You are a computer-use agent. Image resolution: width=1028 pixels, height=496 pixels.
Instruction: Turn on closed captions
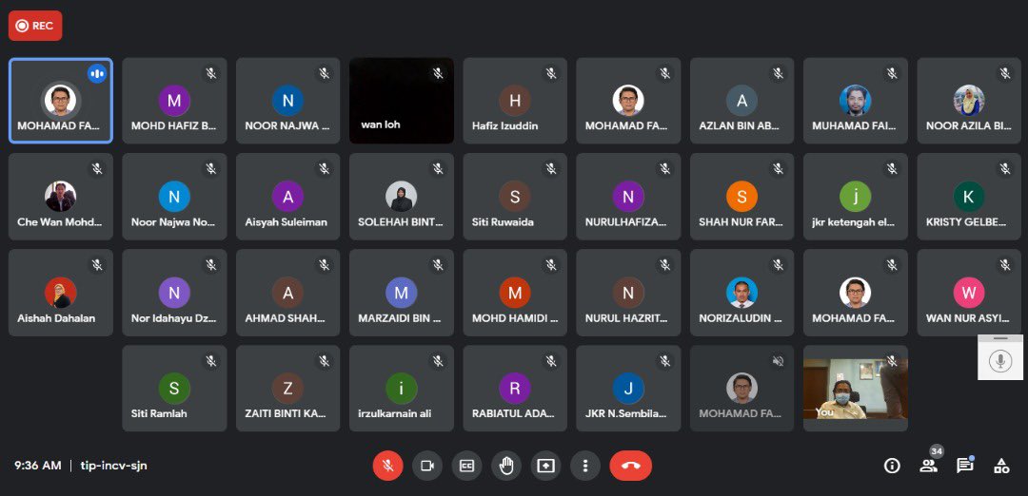[466, 466]
